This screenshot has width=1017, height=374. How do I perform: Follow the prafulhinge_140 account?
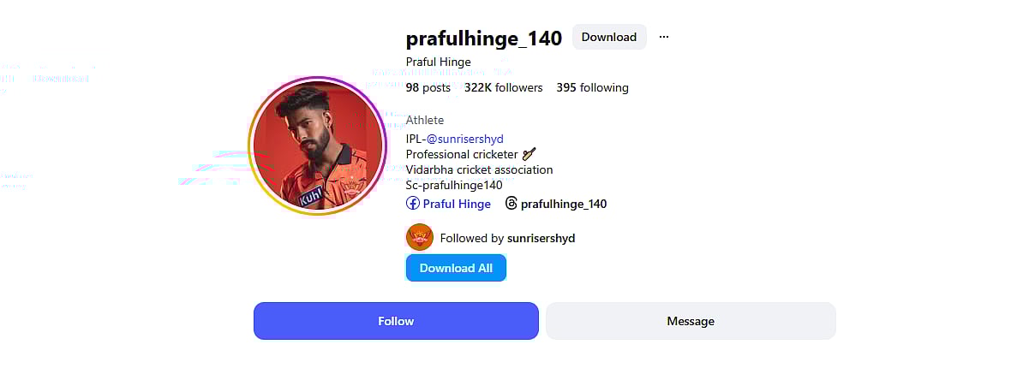tap(396, 321)
